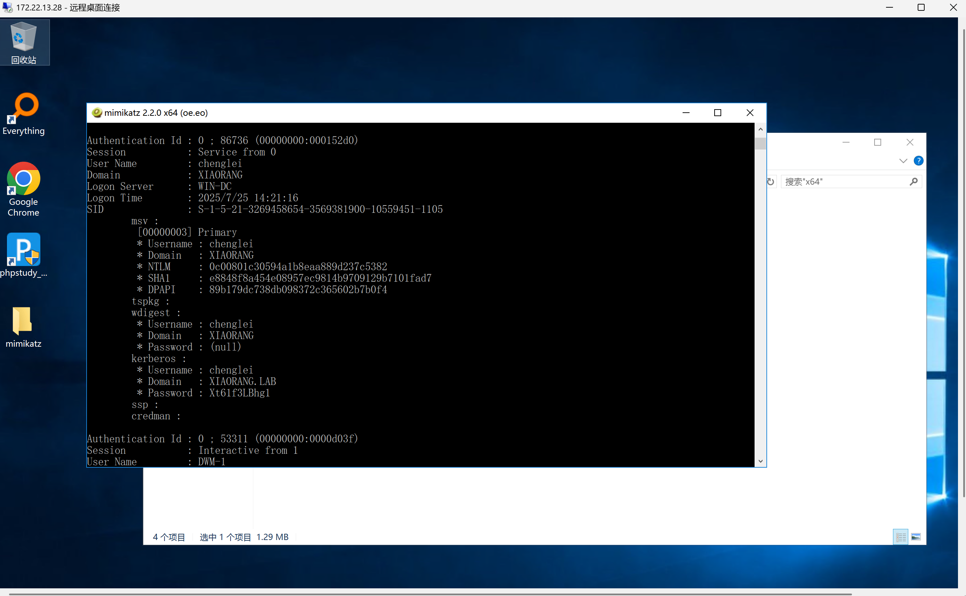This screenshot has width=966, height=596.
Task: Switch Explorer to details view
Action: coord(901,537)
